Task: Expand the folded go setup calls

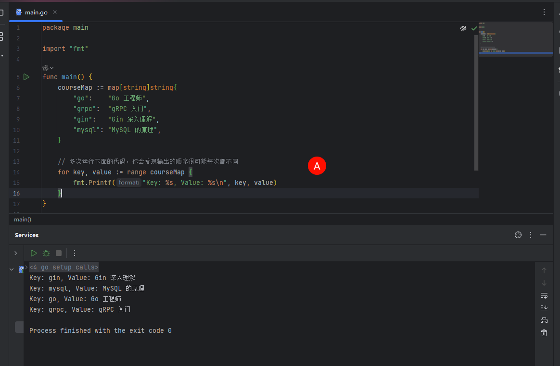Action: point(26,267)
